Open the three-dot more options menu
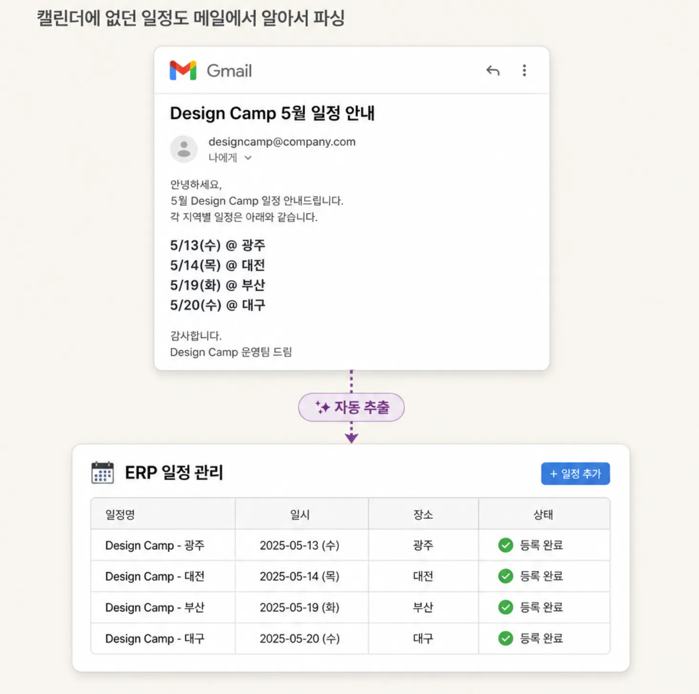Viewport: 699px width, 694px height. point(524,71)
